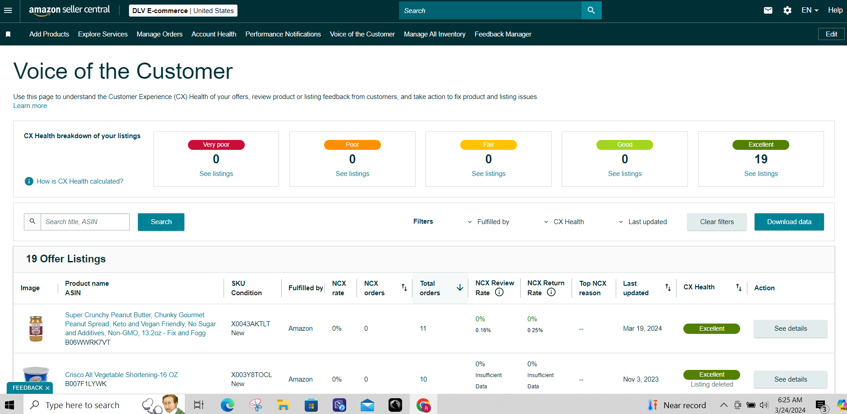See listings under Excellent
847x414 pixels.
pos(761,174)
